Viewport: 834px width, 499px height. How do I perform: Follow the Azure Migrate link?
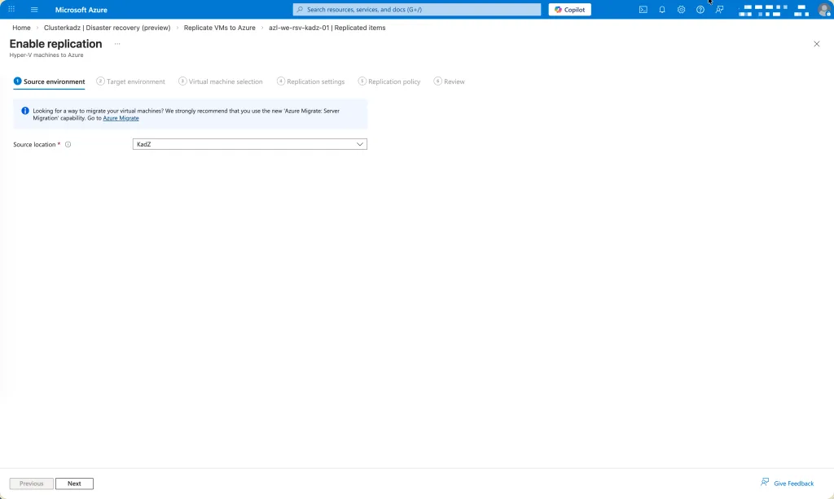point(121,118)
